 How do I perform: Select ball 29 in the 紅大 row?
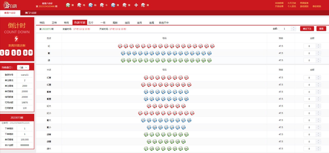tap(149, 106)
